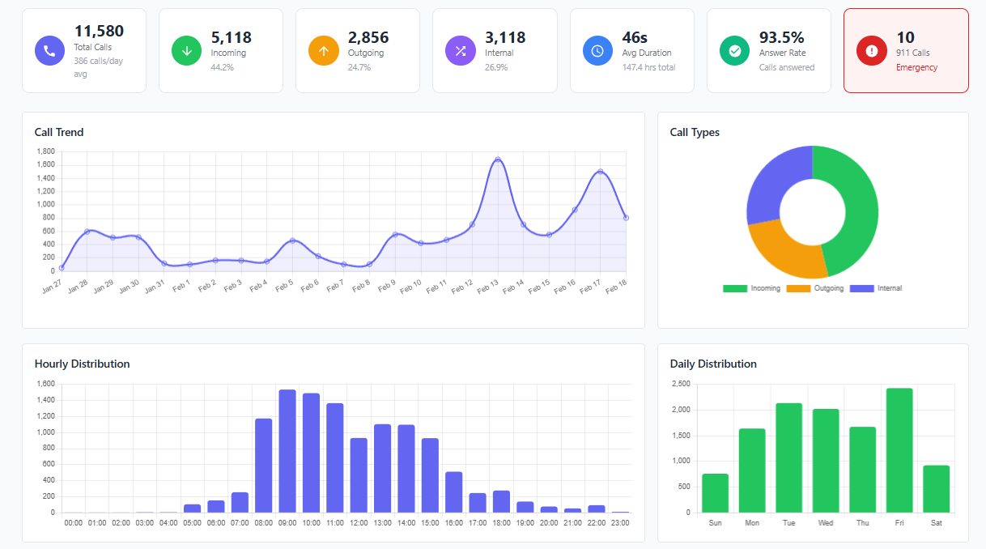The width and height of the screenshot is (986, 549).
Task: Click the Feb 17 data point on Call Trend
Action: click(600, 172)
